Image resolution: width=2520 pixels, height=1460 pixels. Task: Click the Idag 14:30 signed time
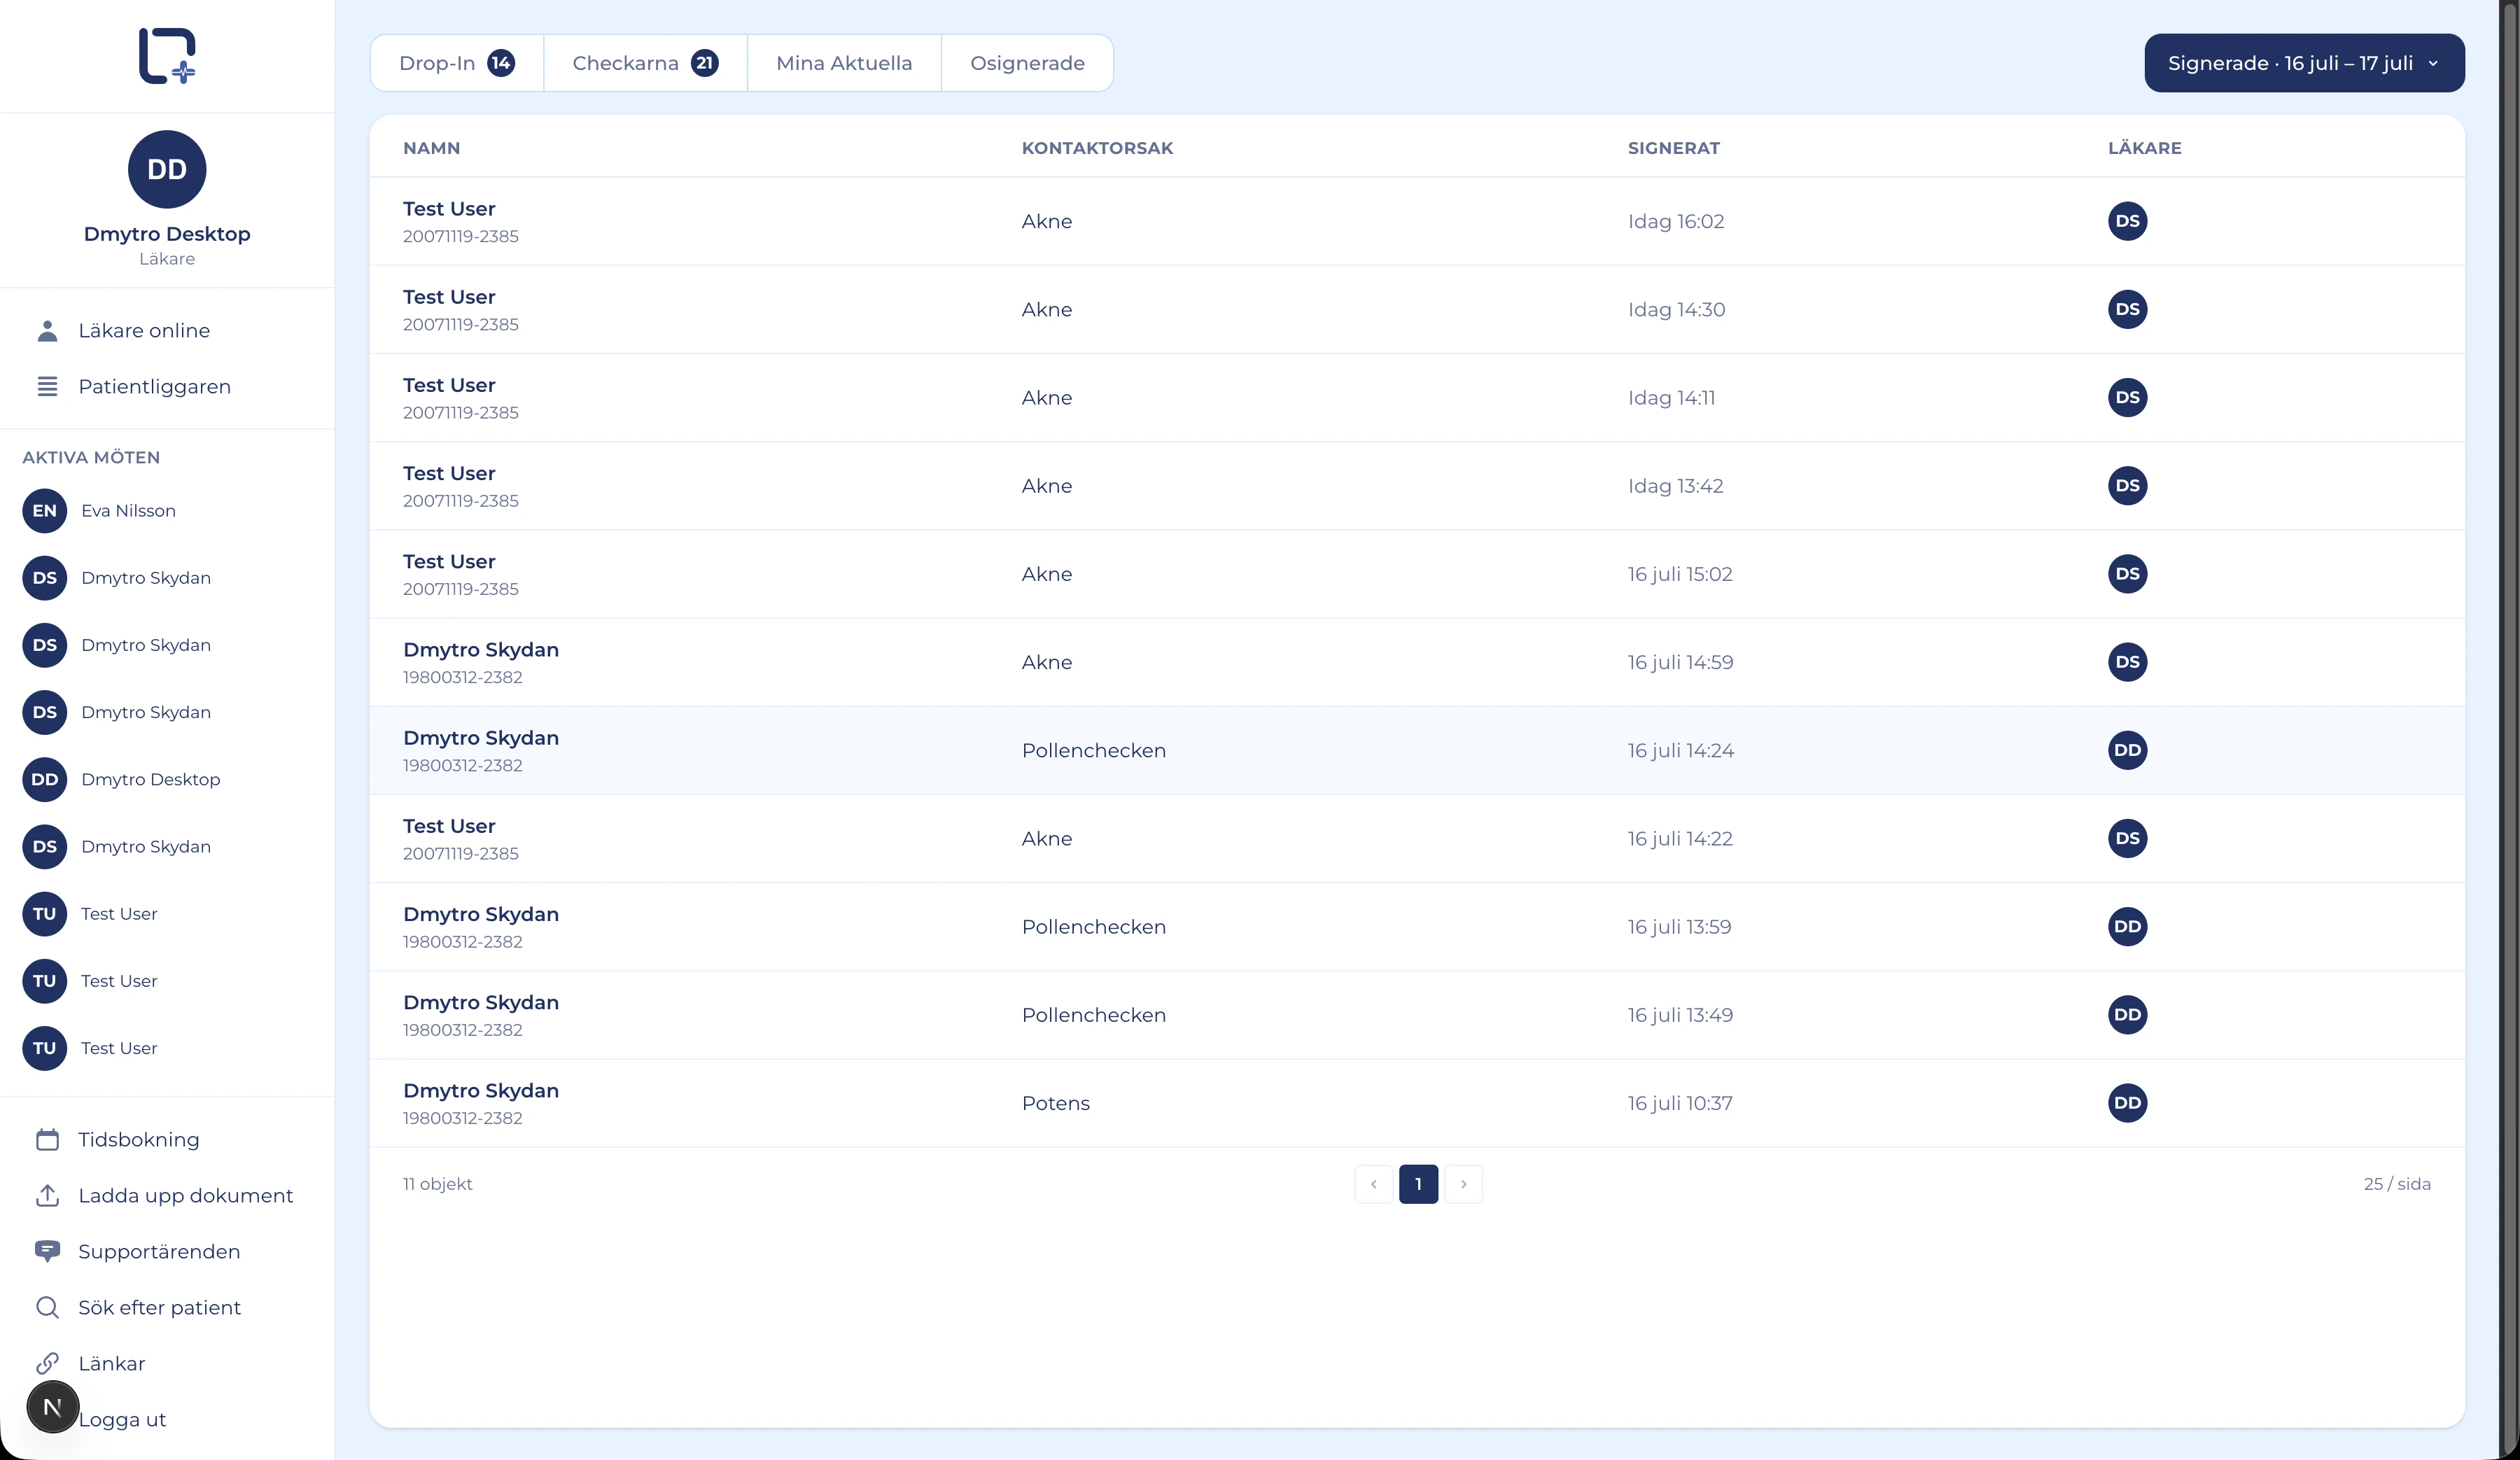click(1676, 310)
